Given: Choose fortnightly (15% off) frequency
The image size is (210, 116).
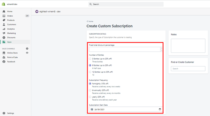Looking at the screenshot, I should [x=90, y=83].
